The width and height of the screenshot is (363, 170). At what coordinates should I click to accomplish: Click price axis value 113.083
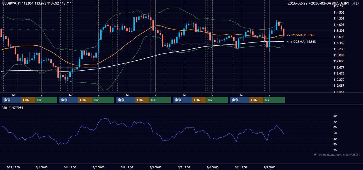click(339, 55)
